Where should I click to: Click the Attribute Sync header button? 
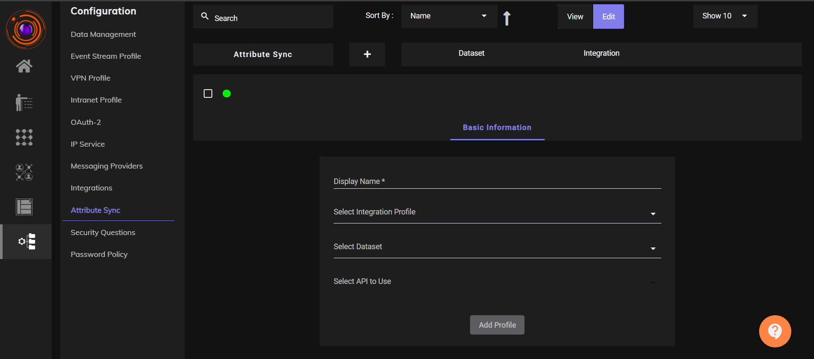263,54
